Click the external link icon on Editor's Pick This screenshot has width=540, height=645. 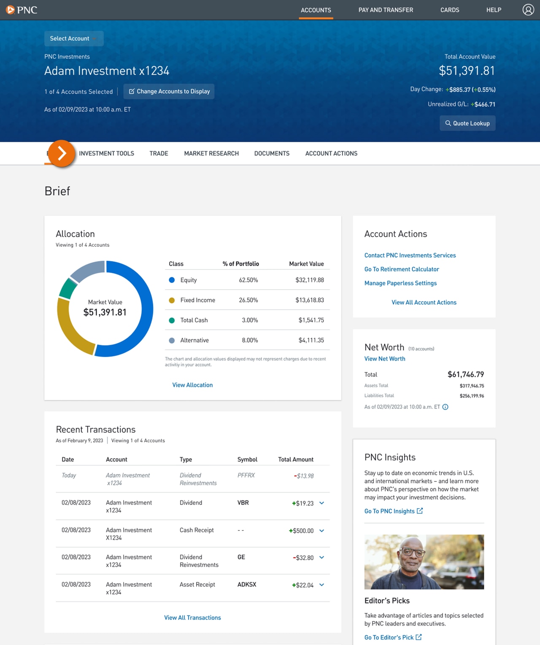point(418,637)
